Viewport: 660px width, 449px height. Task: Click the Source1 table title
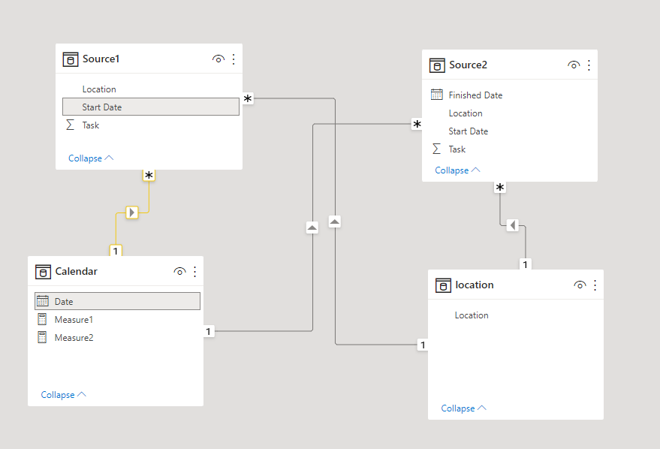101,59
